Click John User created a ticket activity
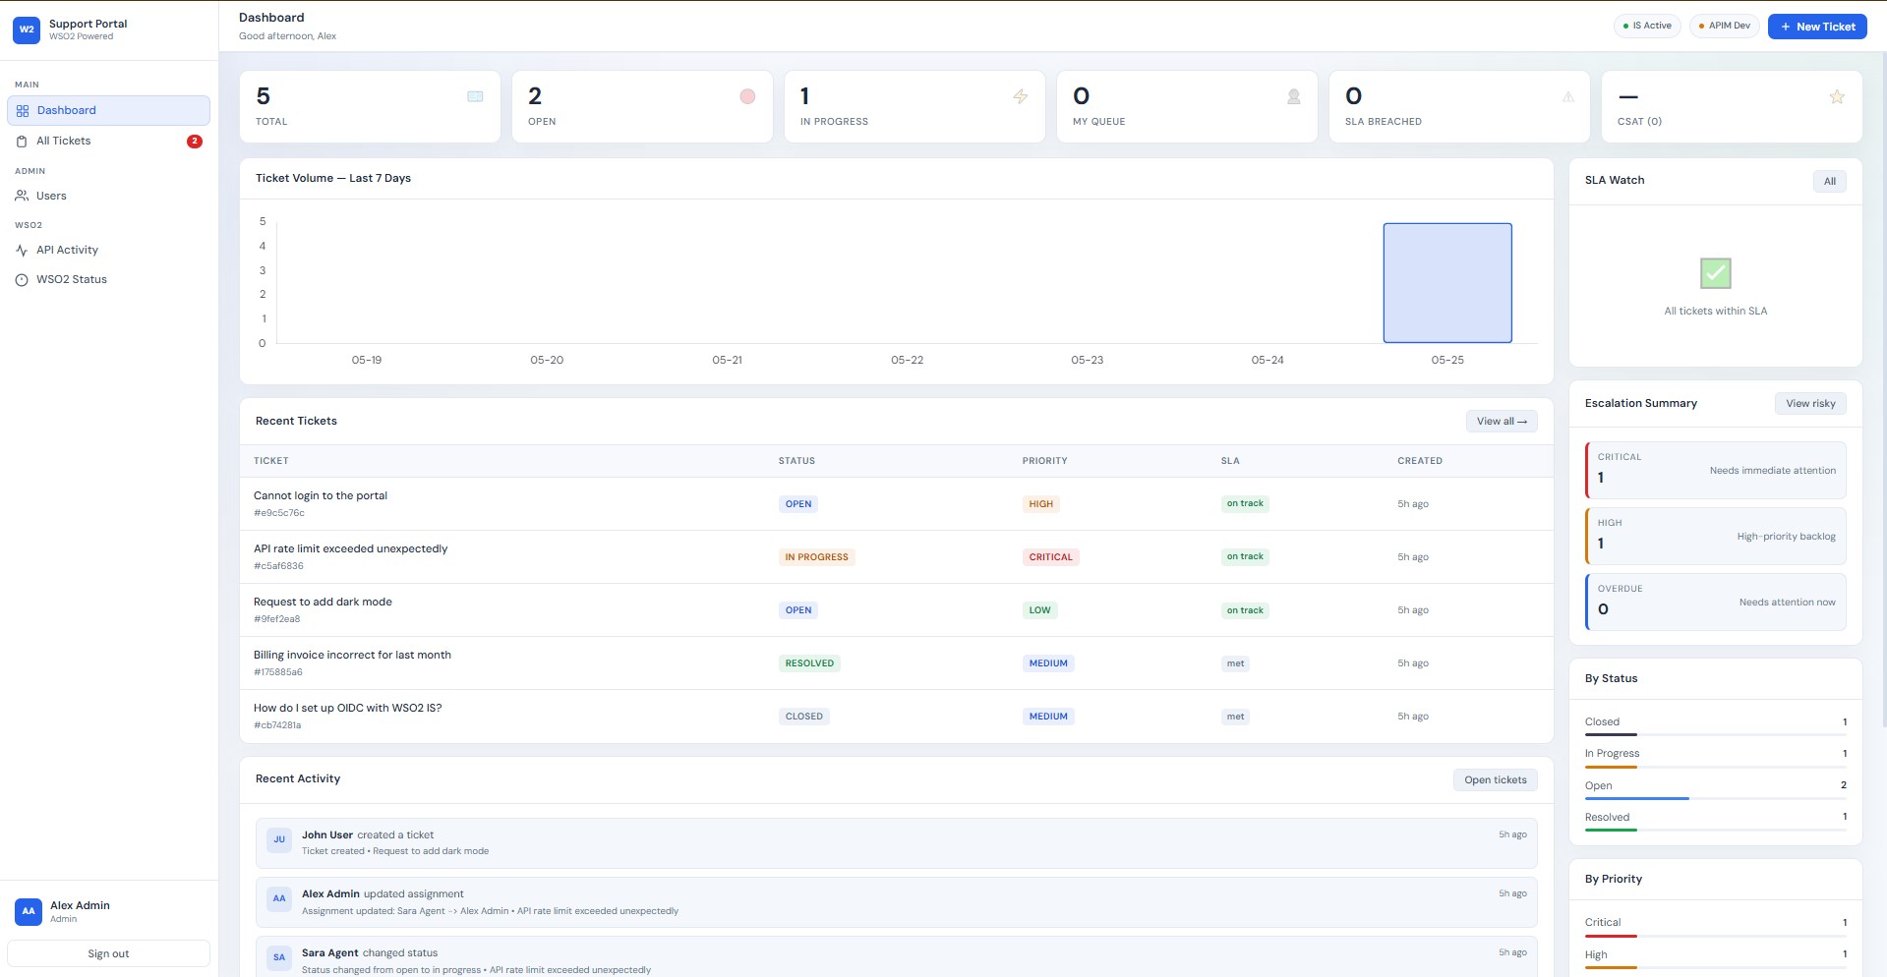The width and height of the screenshot is (1887, 977). pos(897,843)
